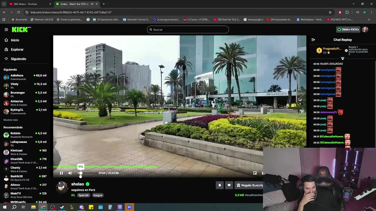The height and width of the screenshot is (211, 376).
Task: Click Obtén KICKs button
Action: 348,30
